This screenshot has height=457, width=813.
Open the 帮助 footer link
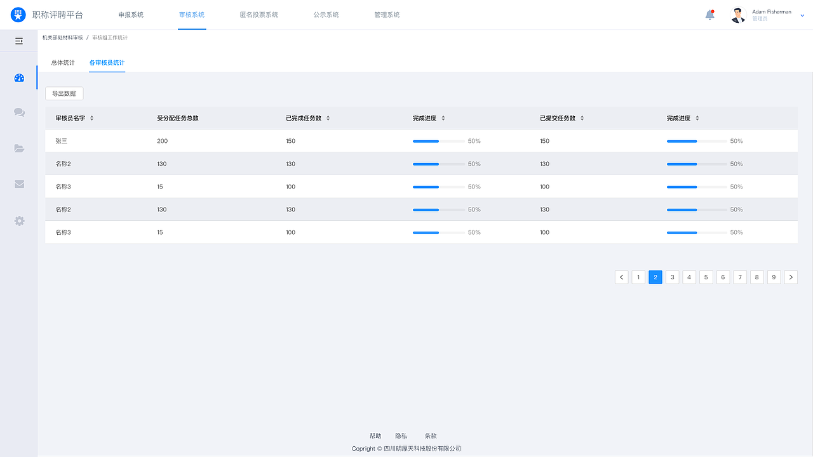point(375,436)
